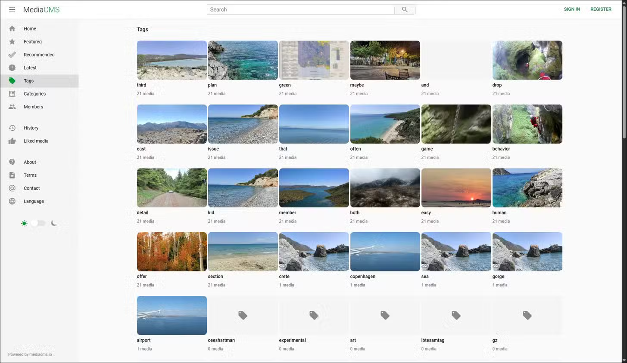This screenshot has width=627, height=363.
Task: Click the Featured star icon
Action: click(x=12, y=42)
